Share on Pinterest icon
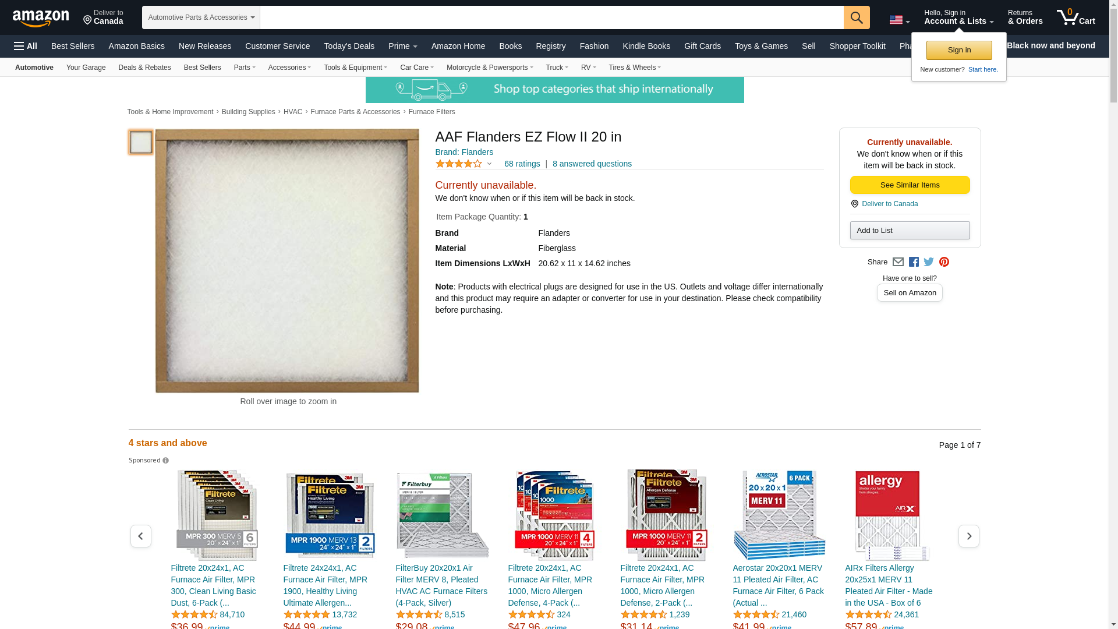Viewport: 1118px width, 629px height. pos(944,262)
